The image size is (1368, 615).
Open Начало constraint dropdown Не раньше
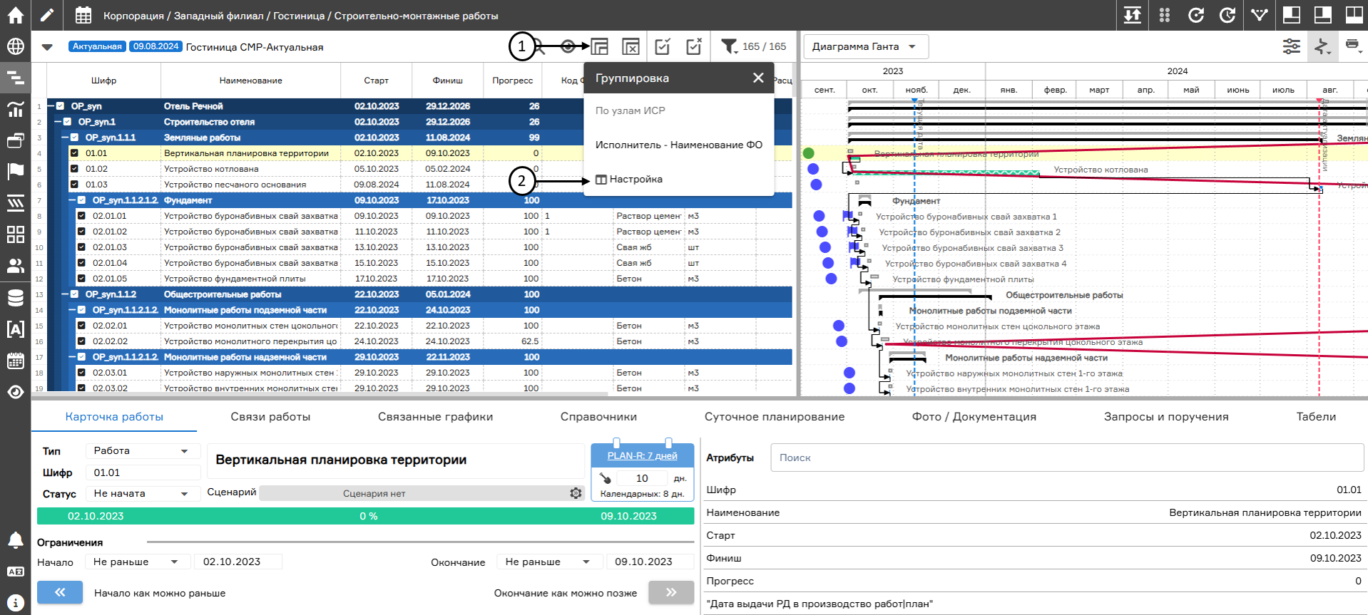[137, 562]
